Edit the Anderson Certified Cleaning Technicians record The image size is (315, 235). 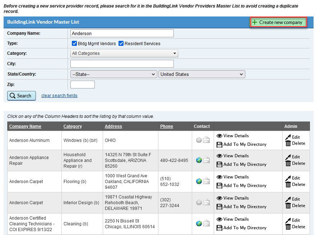(x=292, y=220)
